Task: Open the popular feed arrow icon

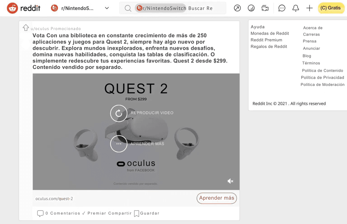Action: click(237, 8)
